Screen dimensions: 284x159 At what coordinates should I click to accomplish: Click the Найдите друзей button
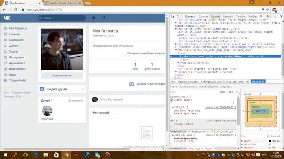[x=56, y=89]
